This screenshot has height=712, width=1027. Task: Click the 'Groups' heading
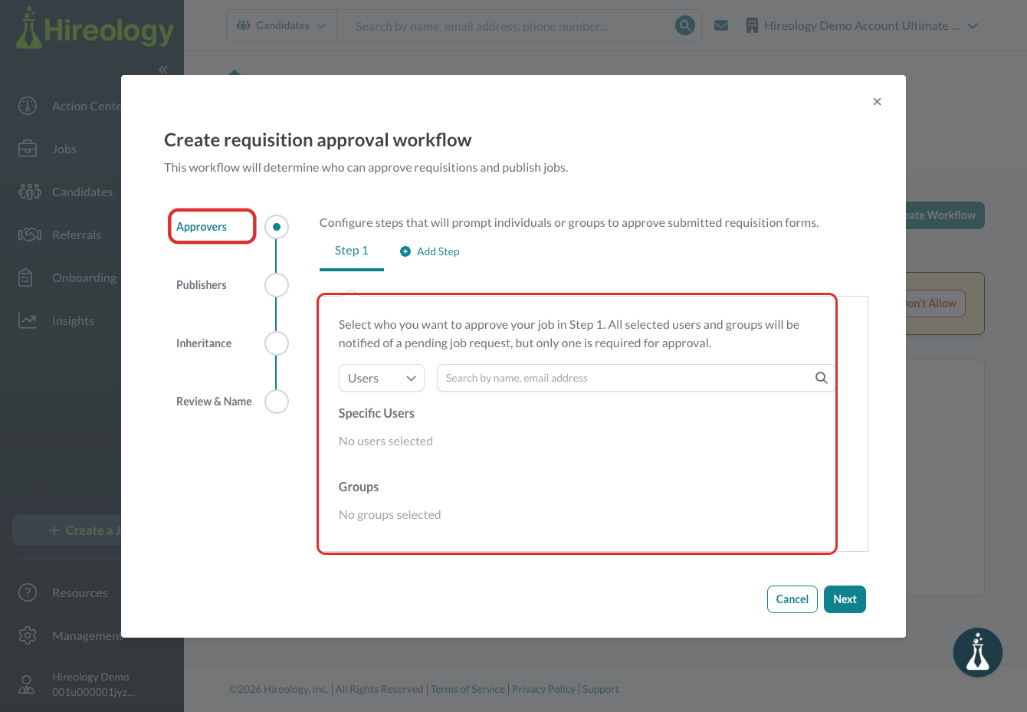click(359, 487)
